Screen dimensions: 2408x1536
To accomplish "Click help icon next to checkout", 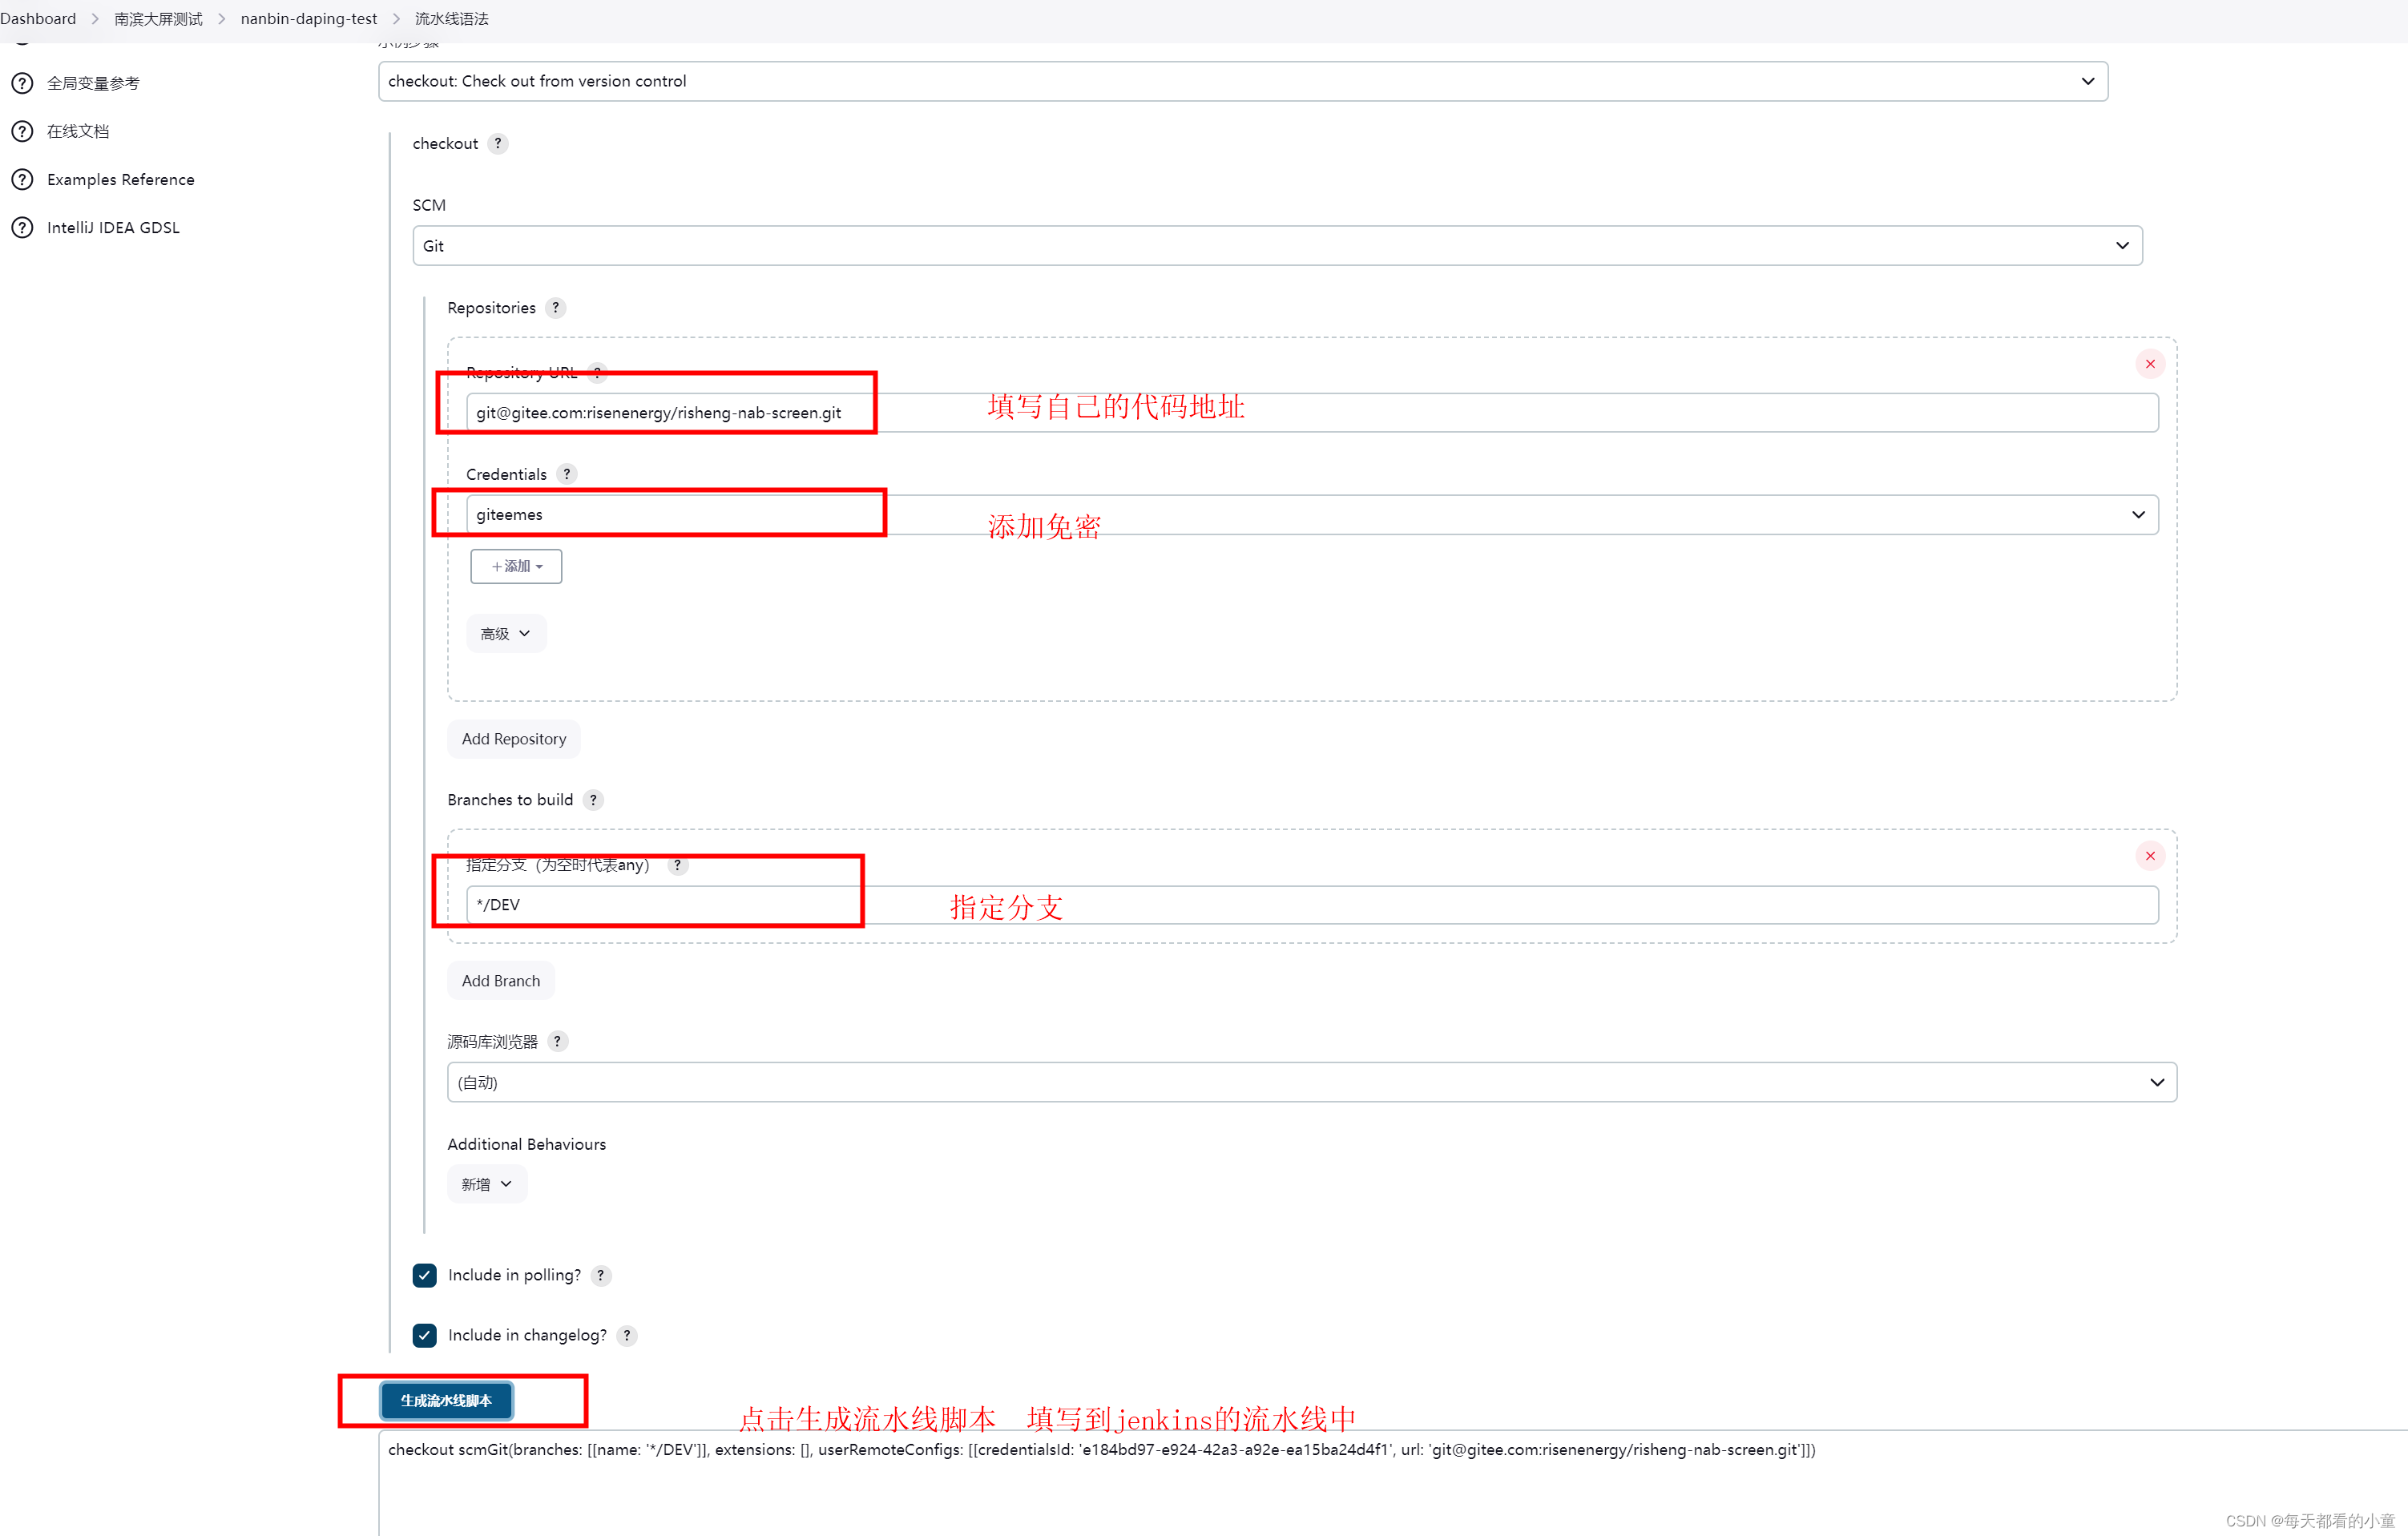I will tap(497, 143).
